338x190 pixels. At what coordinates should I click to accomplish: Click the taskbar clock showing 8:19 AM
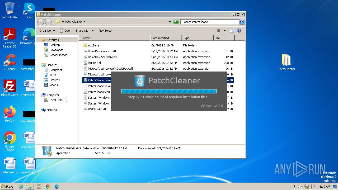[x=325, y=187]
